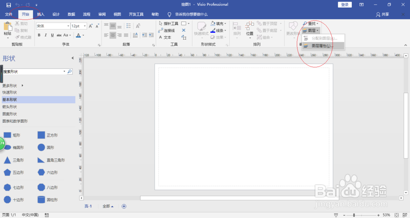Open the font name combo box
410x218 pixels.
pos(53,26)
